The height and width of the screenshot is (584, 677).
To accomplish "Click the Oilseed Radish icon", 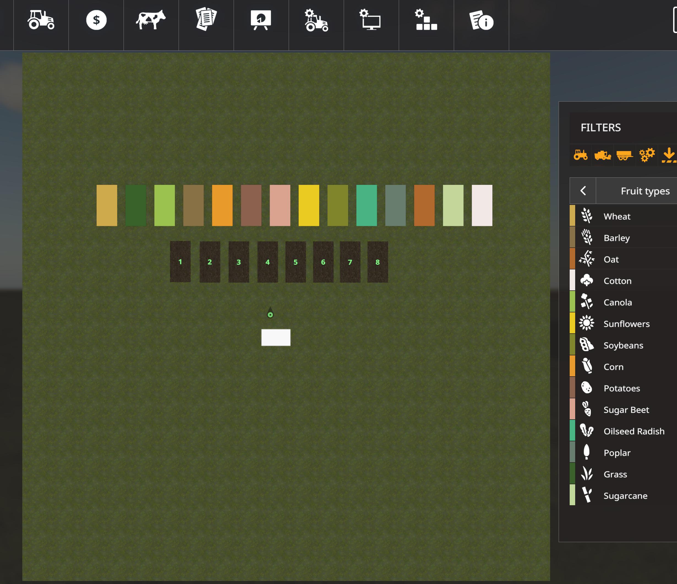I will tap(587, 431).
